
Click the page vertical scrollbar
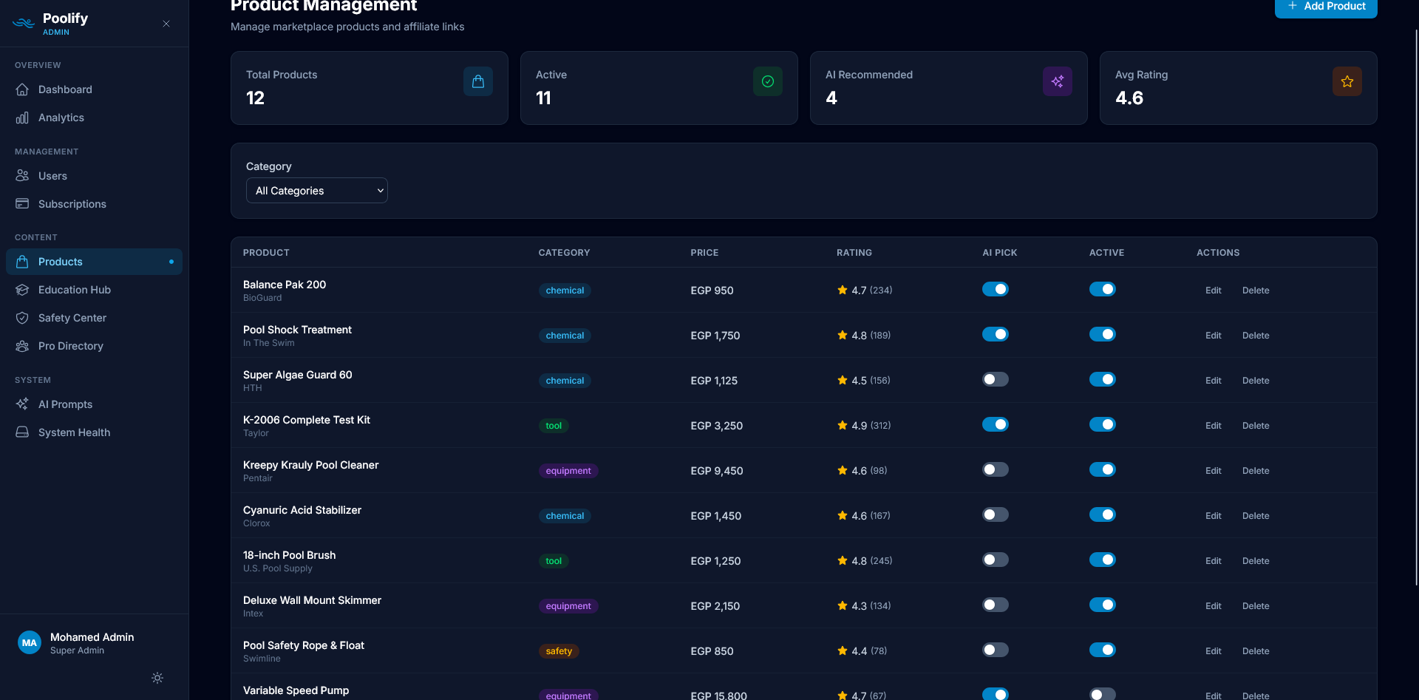tap(1416, 307)
